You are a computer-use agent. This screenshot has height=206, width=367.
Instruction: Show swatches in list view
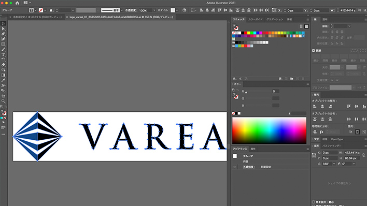301,26
